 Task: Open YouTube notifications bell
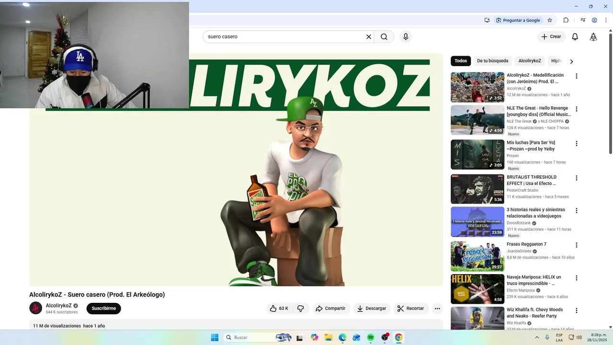click(x=575, y=36)
